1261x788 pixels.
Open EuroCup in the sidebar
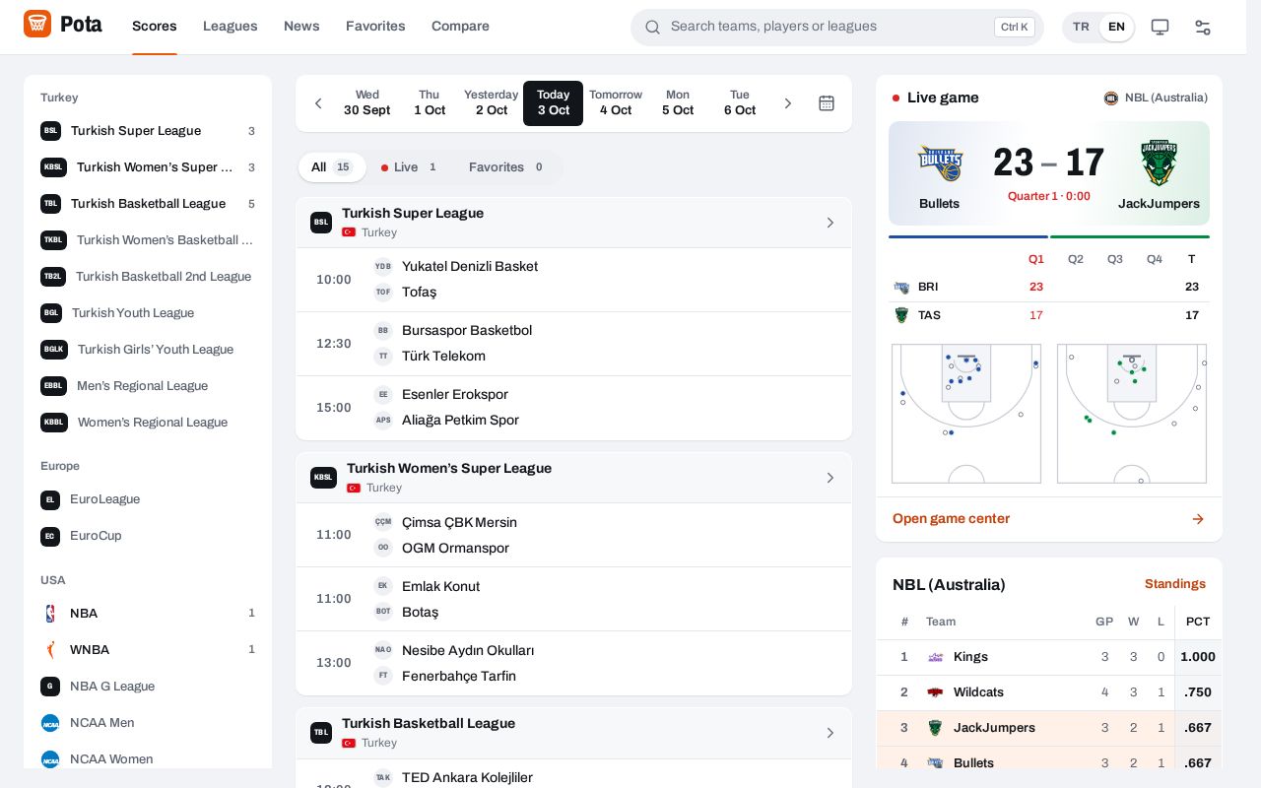[148, 537]
